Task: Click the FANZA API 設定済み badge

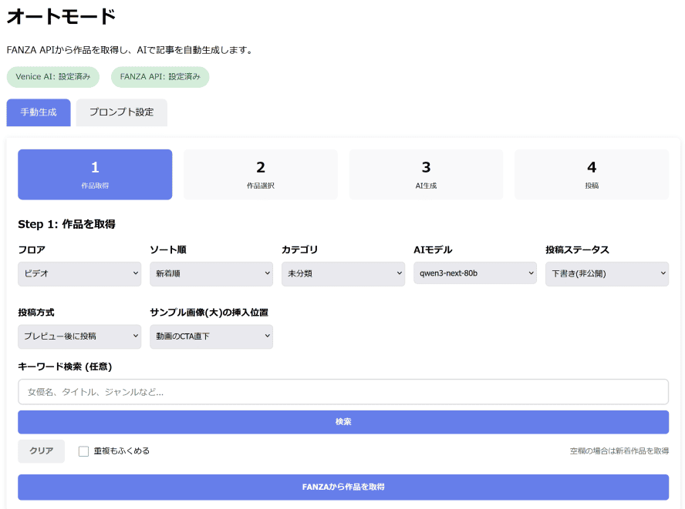Action: point(160,77)
